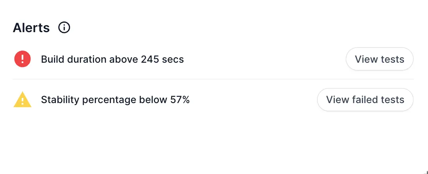This screenshot has width=428, height=174.
Task: Click the yellow warning triangle icon
Action: click(x=22, y=100)
